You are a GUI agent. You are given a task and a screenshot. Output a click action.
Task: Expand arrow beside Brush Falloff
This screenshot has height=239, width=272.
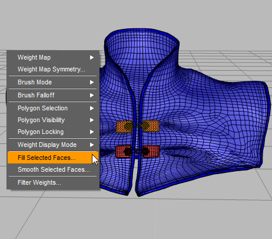pos(92,95)
